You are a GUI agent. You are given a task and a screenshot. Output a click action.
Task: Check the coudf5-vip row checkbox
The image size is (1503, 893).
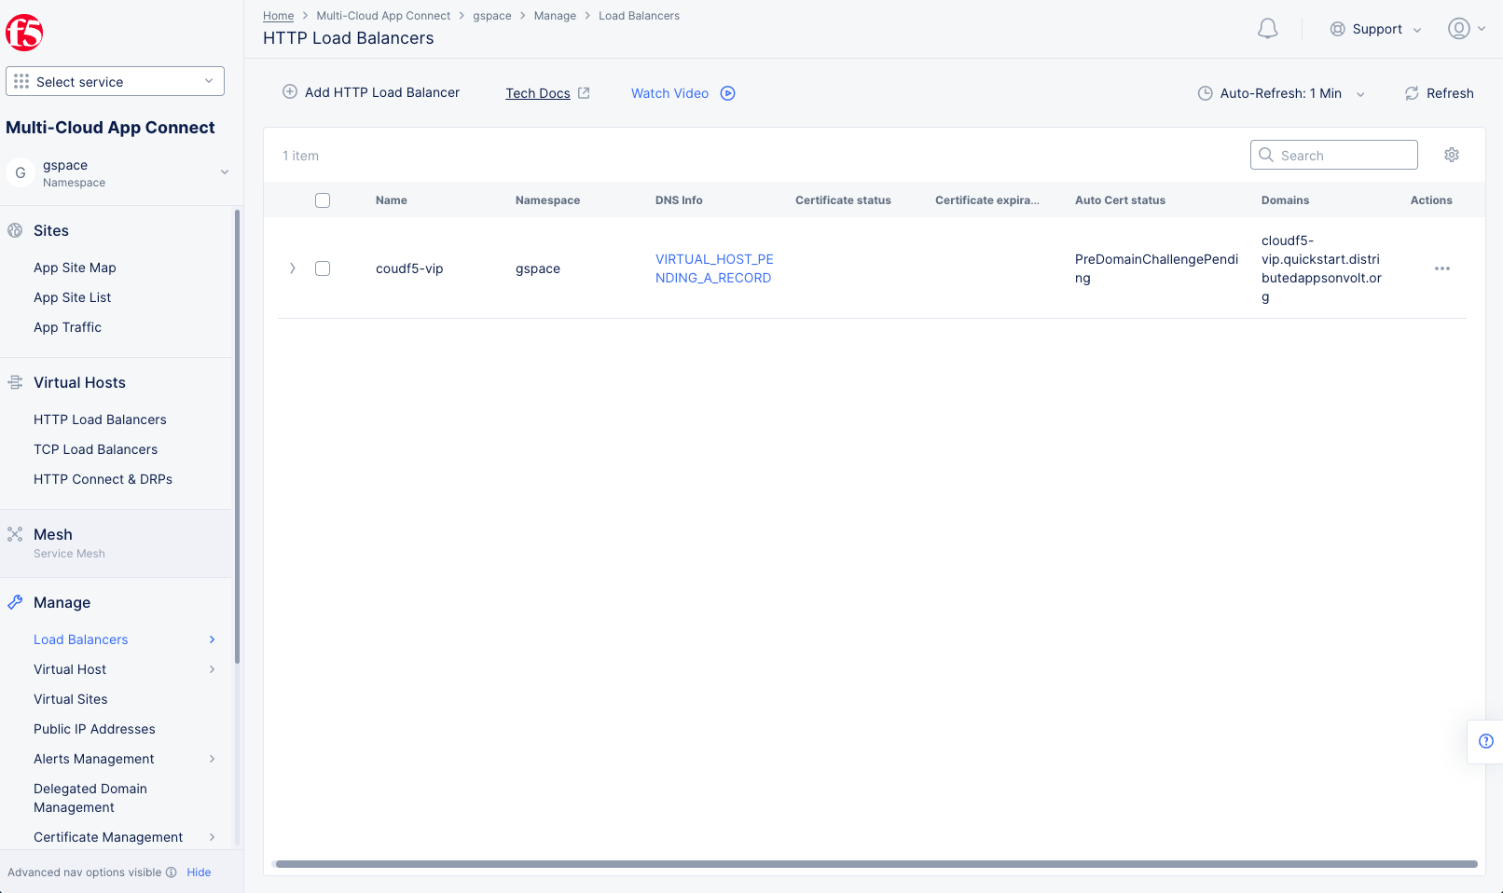click(x=322, y=268)
